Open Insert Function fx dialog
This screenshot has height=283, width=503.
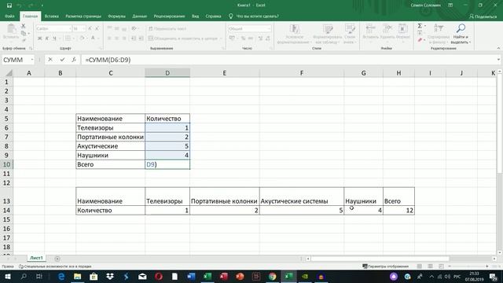pyautogui.click(x=74, y=60)
